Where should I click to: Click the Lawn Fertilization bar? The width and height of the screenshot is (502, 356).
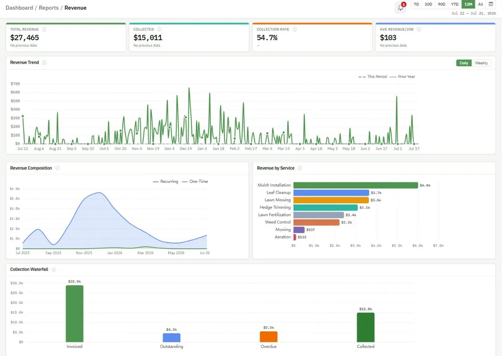pos(319,215)
